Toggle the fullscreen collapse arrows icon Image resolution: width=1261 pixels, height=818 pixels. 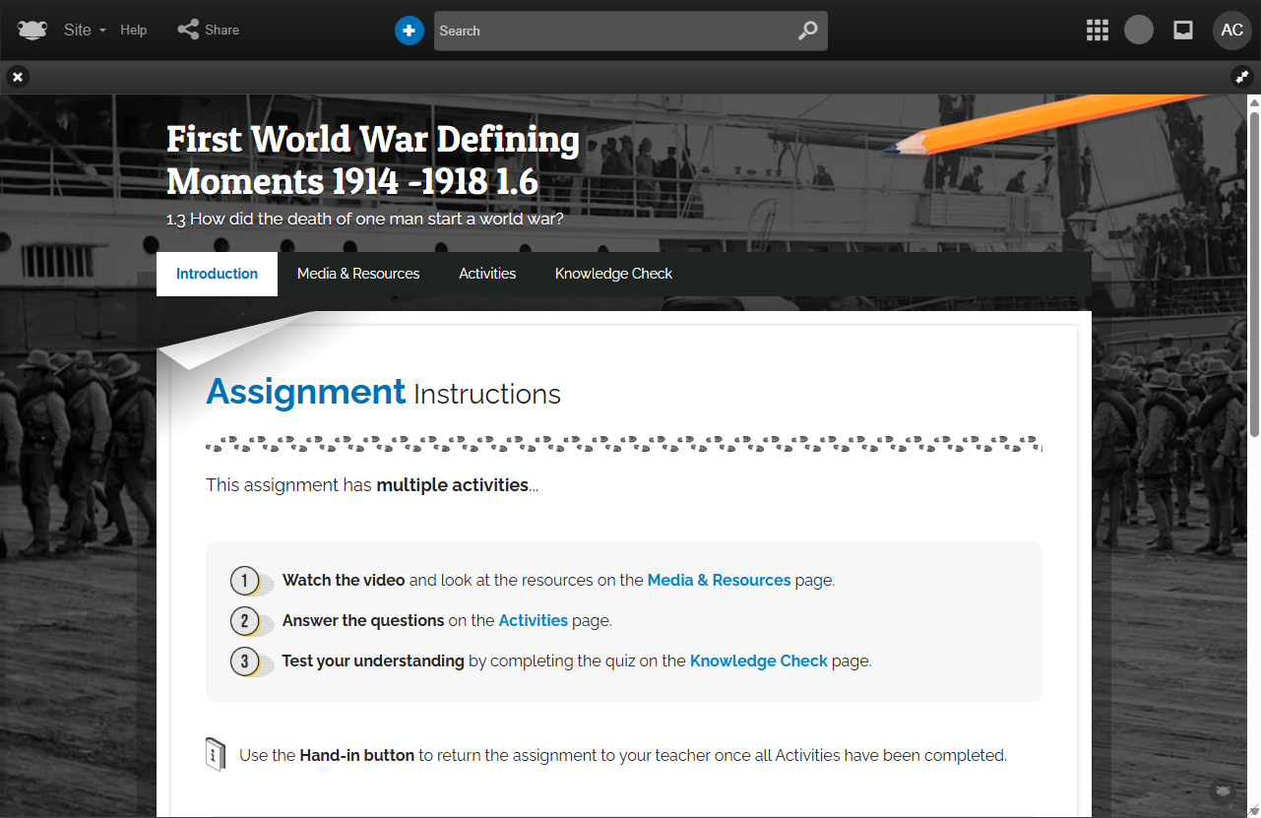click(x=1242, y=77)
